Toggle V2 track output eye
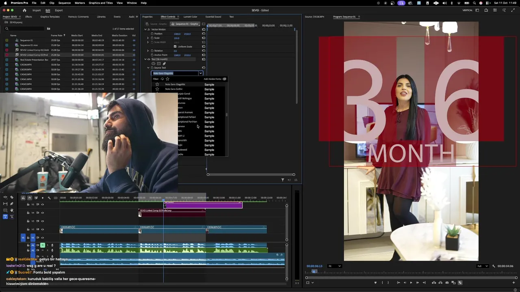This screenshot has height=292, width=520. [x=42, y=230]
